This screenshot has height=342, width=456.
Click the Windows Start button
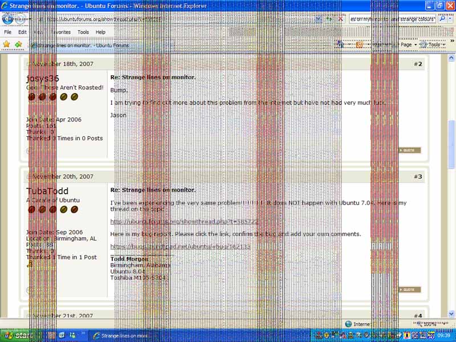(x=15, y=336)
